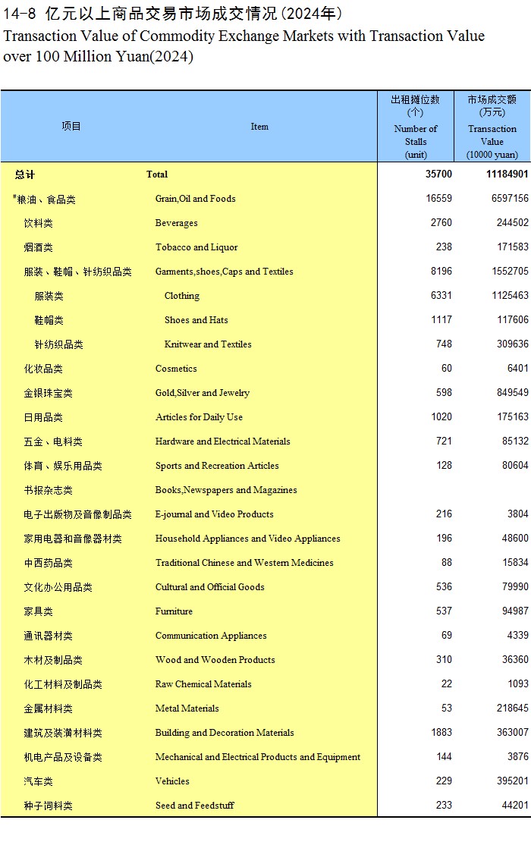
Task: Select 'Knitwear and Textiles' row label
Action: pyautogui.click(x=208, y=344)
